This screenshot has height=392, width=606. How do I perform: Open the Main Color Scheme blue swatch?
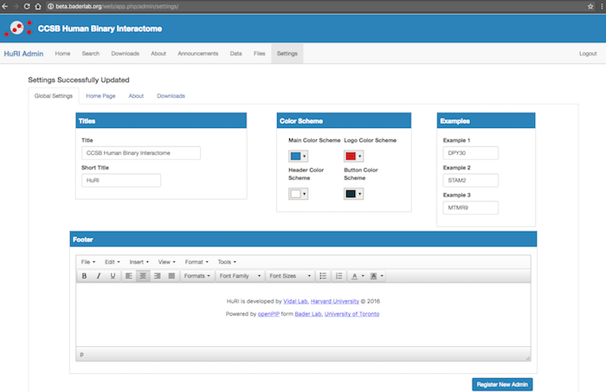point(299,156)
